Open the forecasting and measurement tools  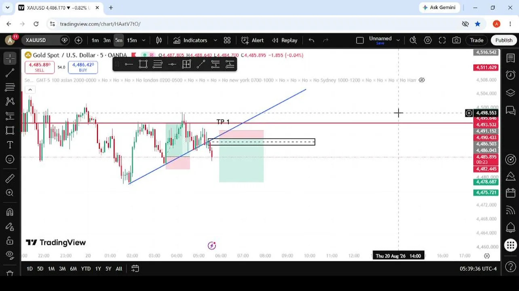[x=10, y=116]
